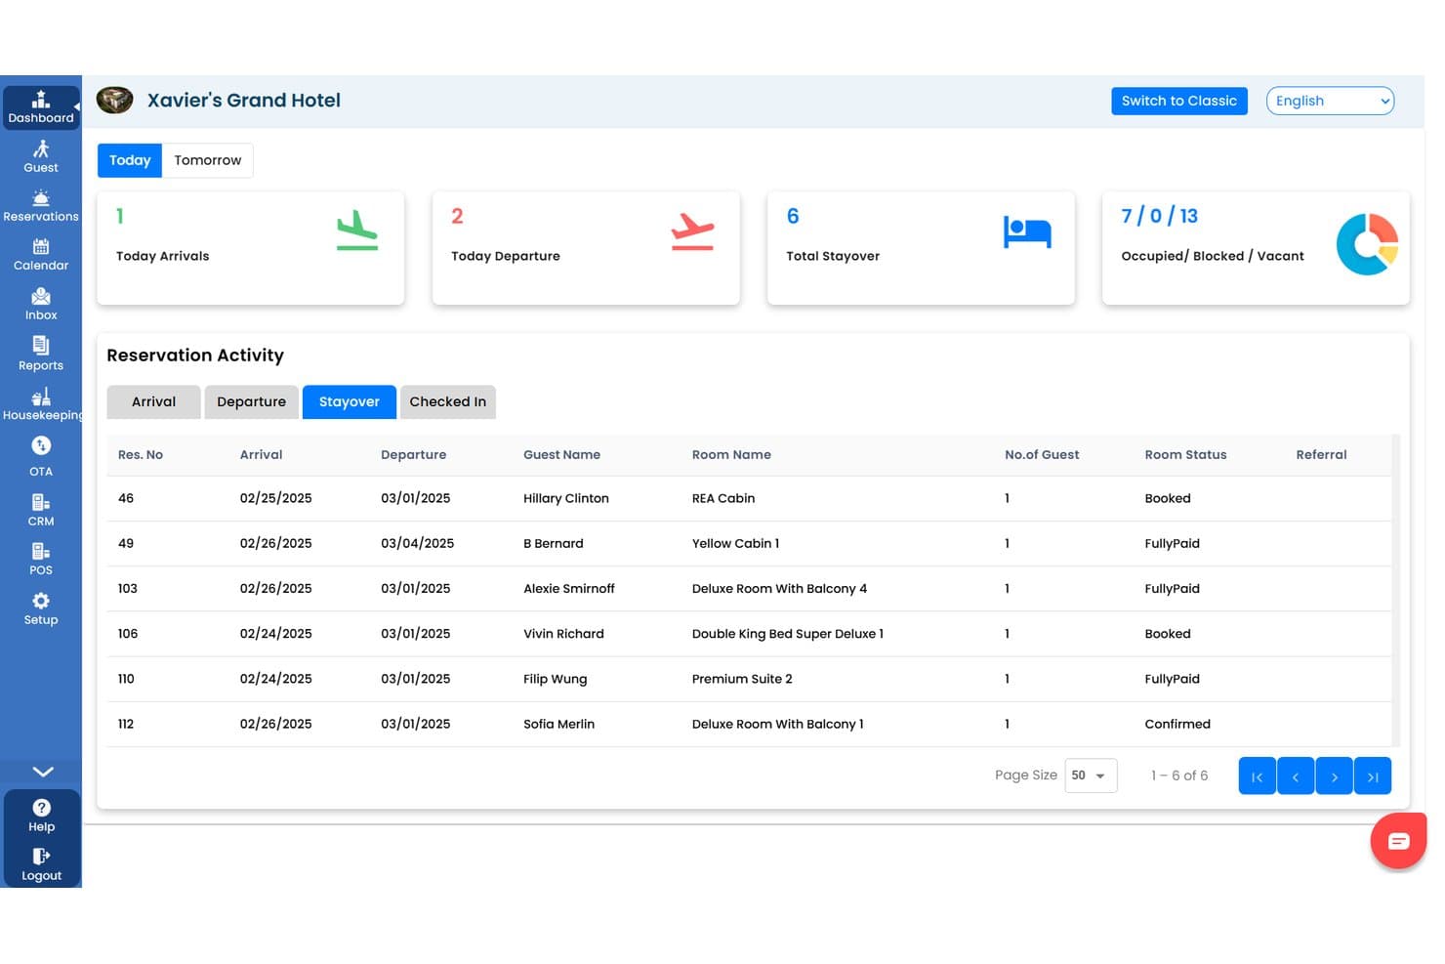Open Setup gear in sidebar
The width and height of the screenshot is (1445, 964).
pyautogui.click(x=40, y=608)
